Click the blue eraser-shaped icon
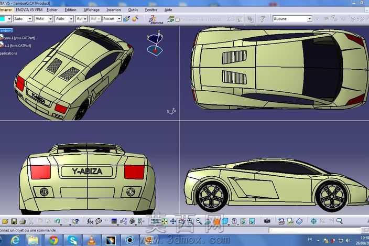Viewport: 369px width, 246px height. point(299,221)
